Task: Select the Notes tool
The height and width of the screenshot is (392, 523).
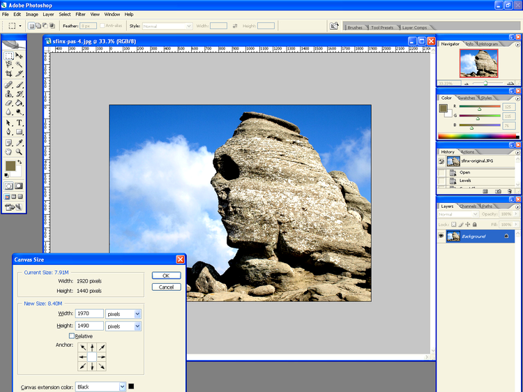Action: (8, 143)
